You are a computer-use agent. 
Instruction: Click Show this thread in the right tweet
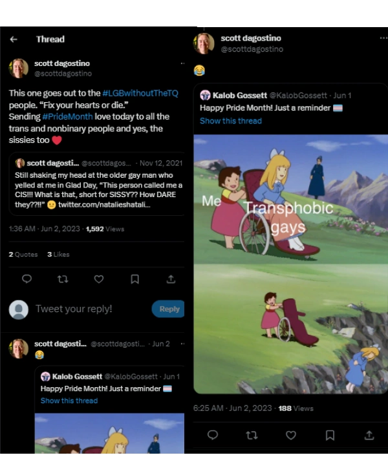pyautogui.click(x=231, y=121)
